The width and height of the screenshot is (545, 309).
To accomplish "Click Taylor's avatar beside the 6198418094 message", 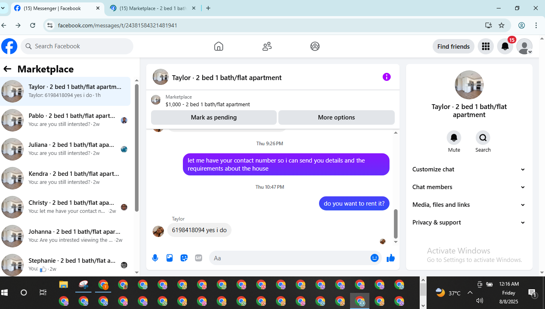I will [158, 231].
